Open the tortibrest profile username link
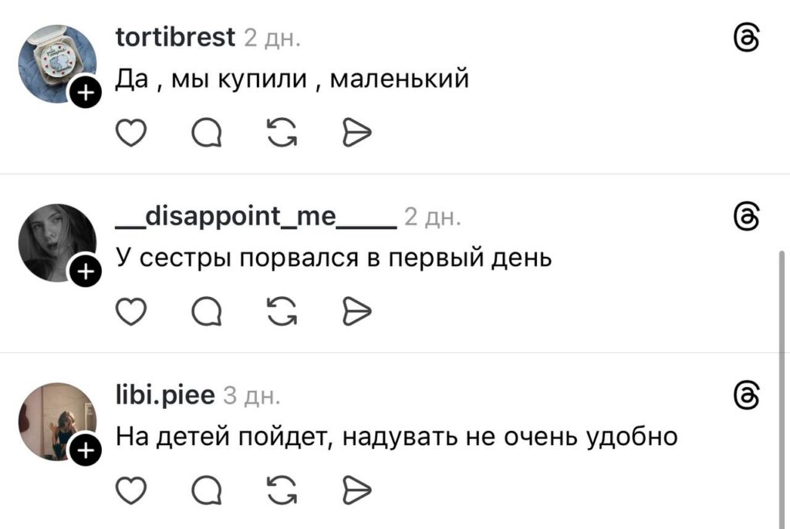790x529 pixels. click(x=175, y=37)
